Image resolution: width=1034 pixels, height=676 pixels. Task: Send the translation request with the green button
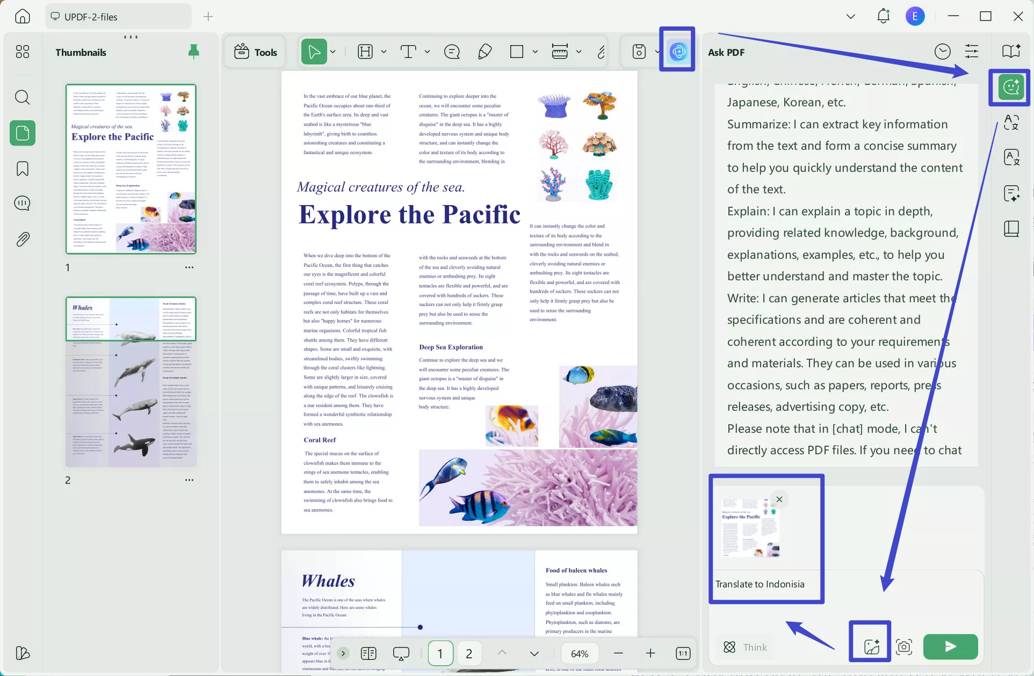click(x=950, y=647)
